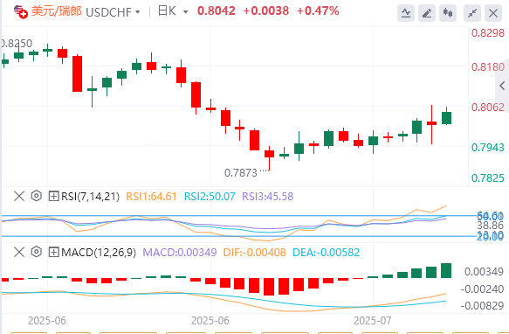Collapse chart with the shrink arrows icon
The height and width of the screenshot is (334, 509).
472,13
